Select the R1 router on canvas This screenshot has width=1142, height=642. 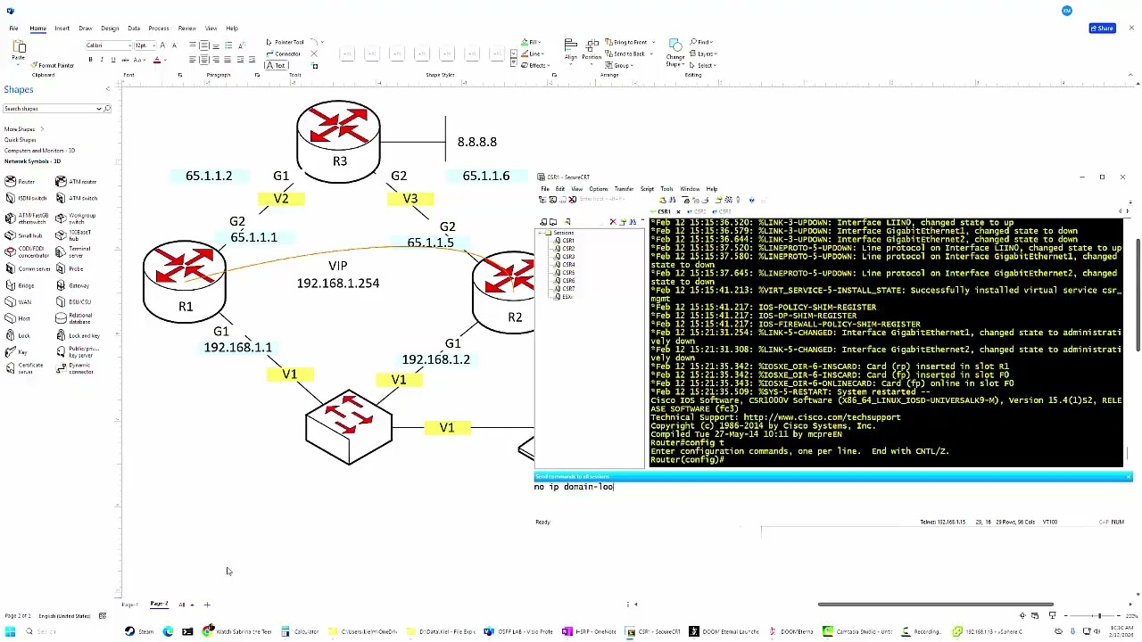185,280
